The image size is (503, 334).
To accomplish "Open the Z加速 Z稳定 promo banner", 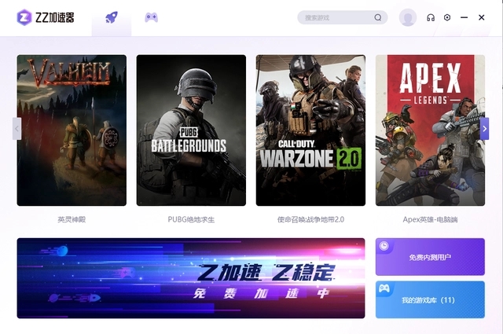I will [x=191, y=278].
